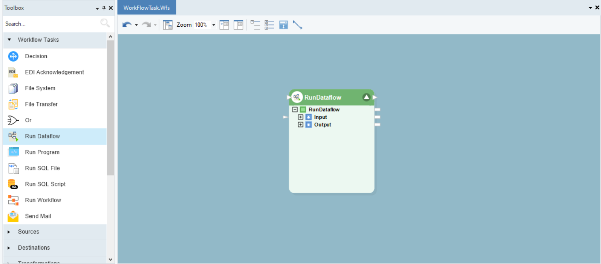
Task: Switch to the WorkFlowTask.Wfs tab
Action: point(147,8)
